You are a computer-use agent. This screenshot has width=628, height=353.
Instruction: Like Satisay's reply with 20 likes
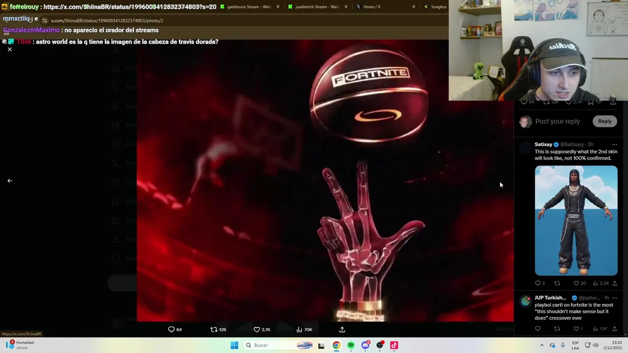click(579, 283)
